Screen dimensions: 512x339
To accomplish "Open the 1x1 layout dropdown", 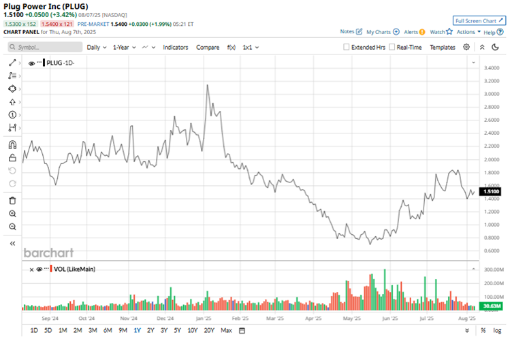I will click(x=251, y=48).
